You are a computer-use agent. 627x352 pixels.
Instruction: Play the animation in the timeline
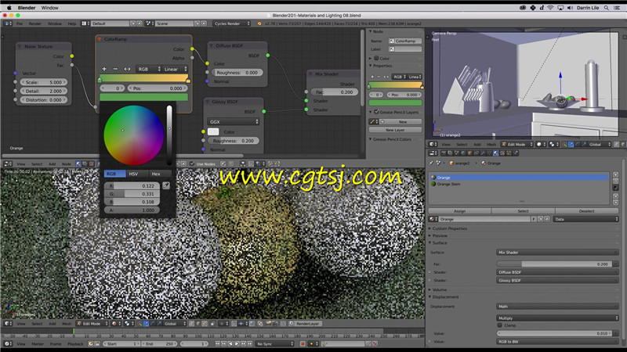[x=237, y=343]
